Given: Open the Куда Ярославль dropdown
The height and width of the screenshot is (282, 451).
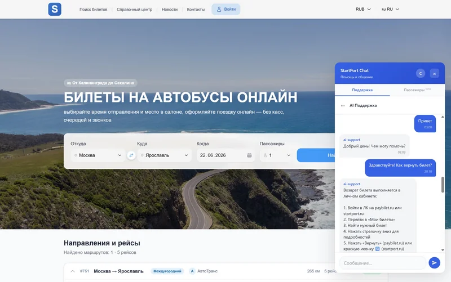Looking at the screenshot, I should point(165,155).
